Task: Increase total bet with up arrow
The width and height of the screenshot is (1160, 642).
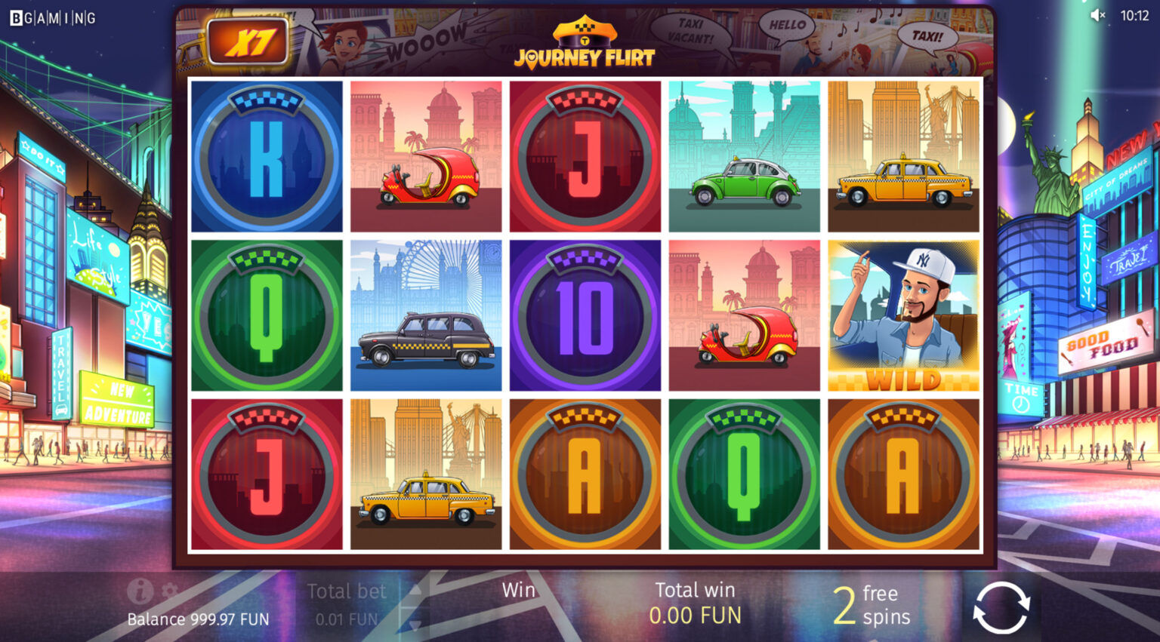Action: tap(415, 591)
